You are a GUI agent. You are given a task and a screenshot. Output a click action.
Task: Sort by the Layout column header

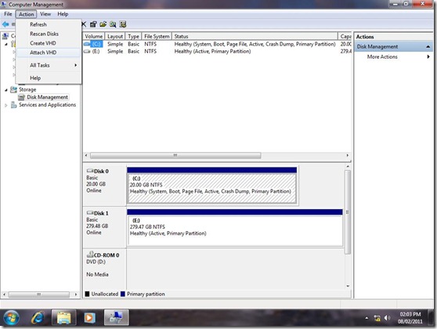(115, 36)
